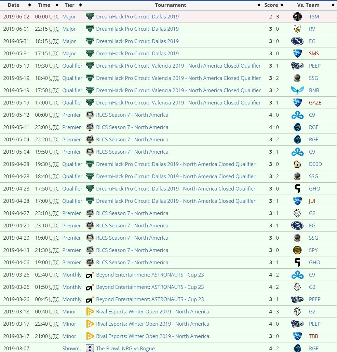Click RGE logo in 2019-05-11 row
The height and width of the screenshot is (352, 337).
pos(297,127)
